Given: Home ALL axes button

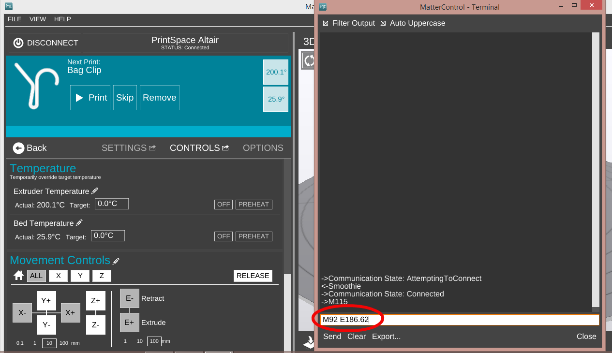Looking at the screenshot, I should point(36,276).
